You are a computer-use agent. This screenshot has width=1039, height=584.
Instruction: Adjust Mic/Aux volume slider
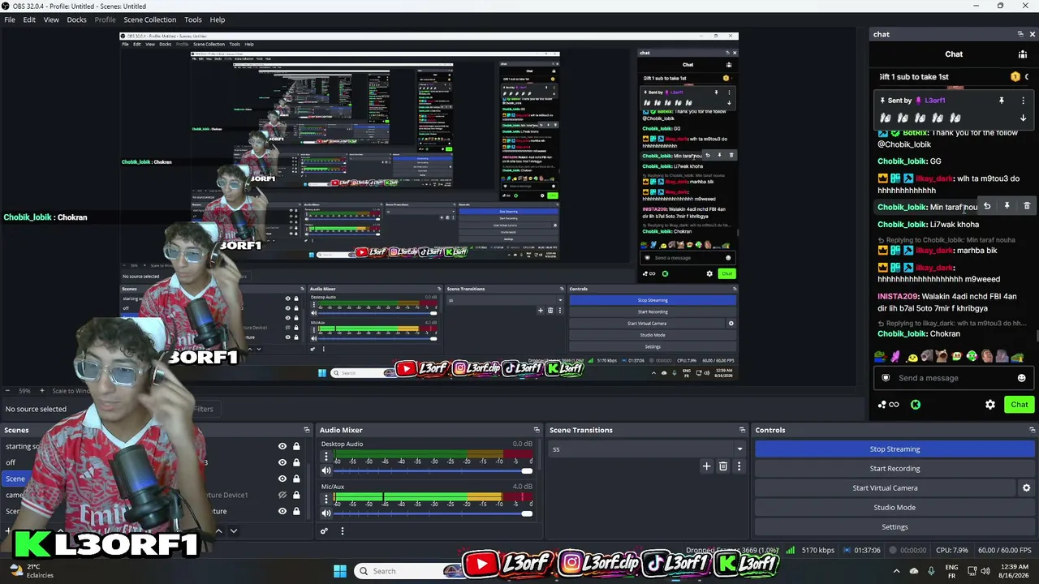(x=433, y=513)
